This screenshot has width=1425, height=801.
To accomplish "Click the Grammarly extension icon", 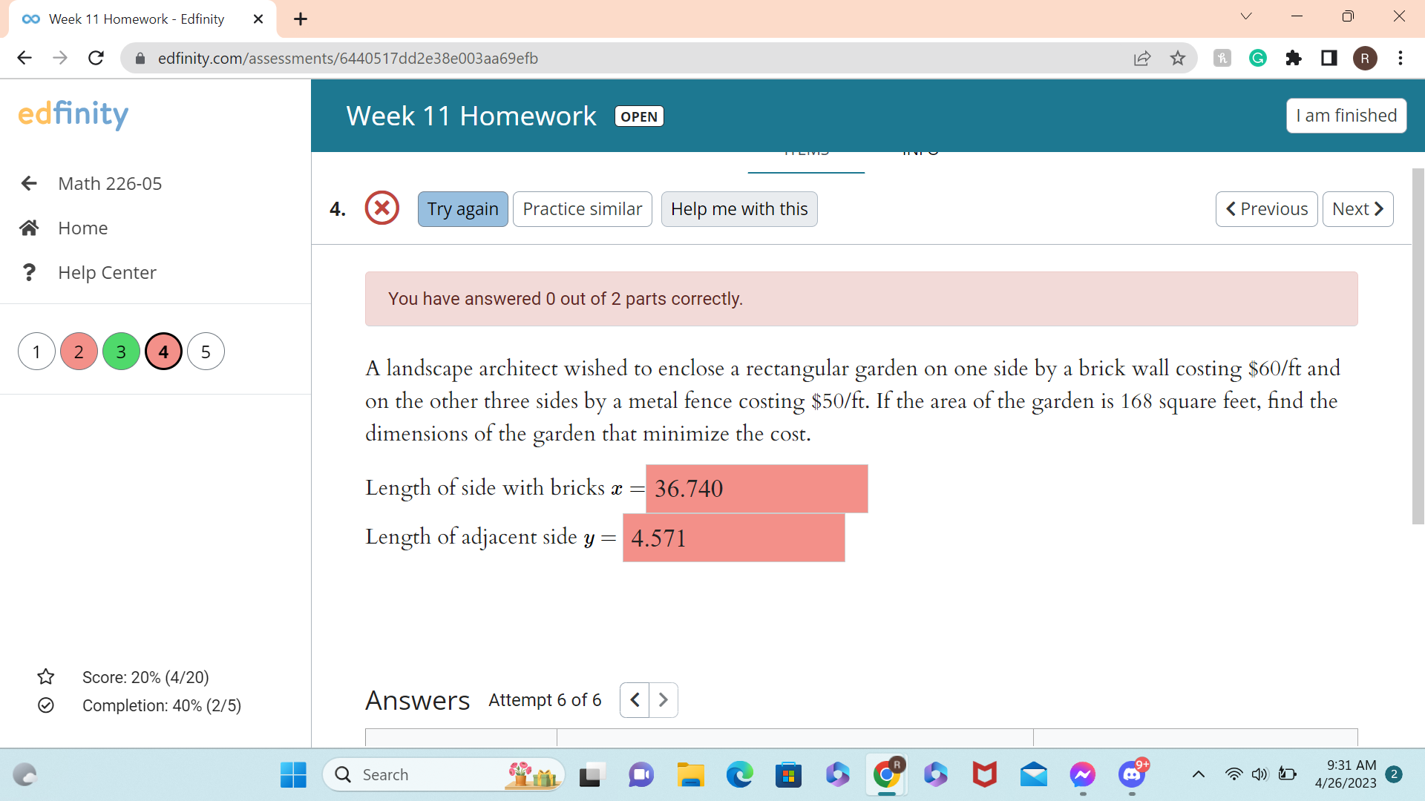I will (1257, 58).
